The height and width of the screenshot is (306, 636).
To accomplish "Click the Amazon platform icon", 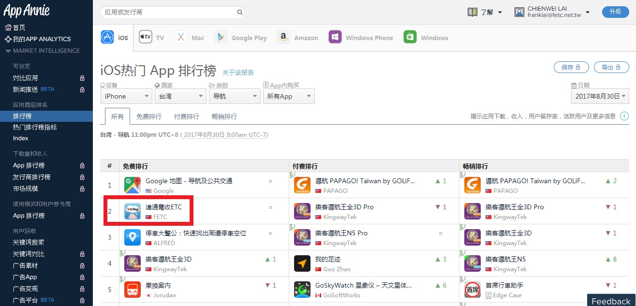I will (x=283, y=37).
